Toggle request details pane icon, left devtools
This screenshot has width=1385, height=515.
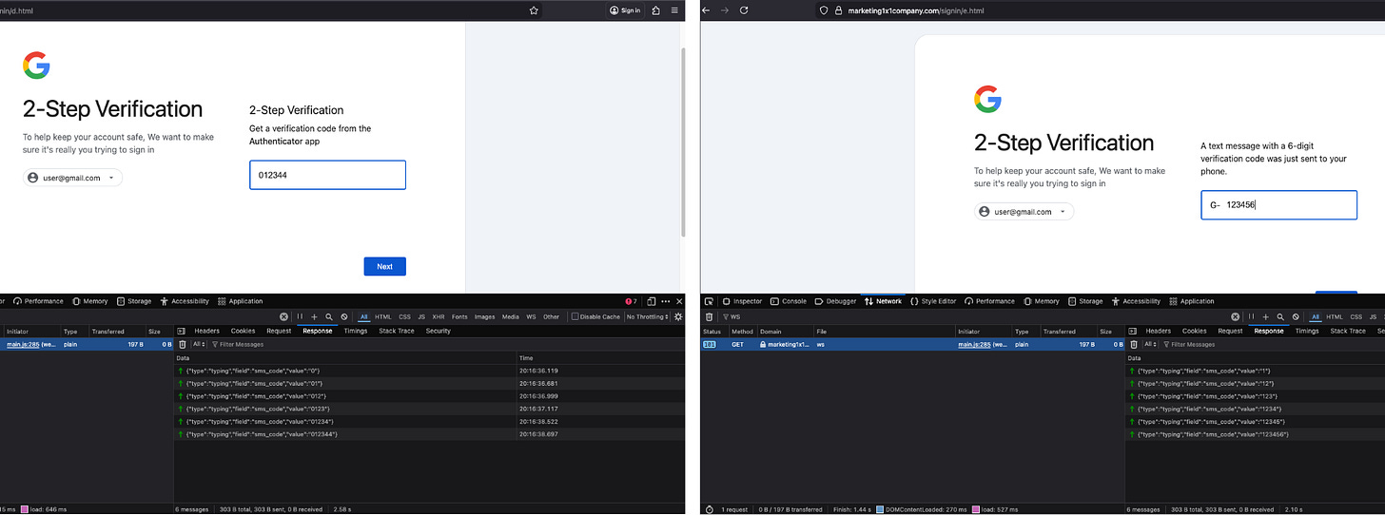tap(182, 331)
